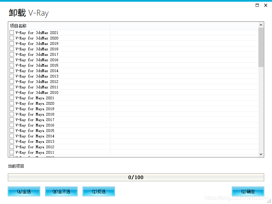Confirm with the (O)确定 button
The height and width of the screenshot is (204, 272).
click(x=248, y=191)
